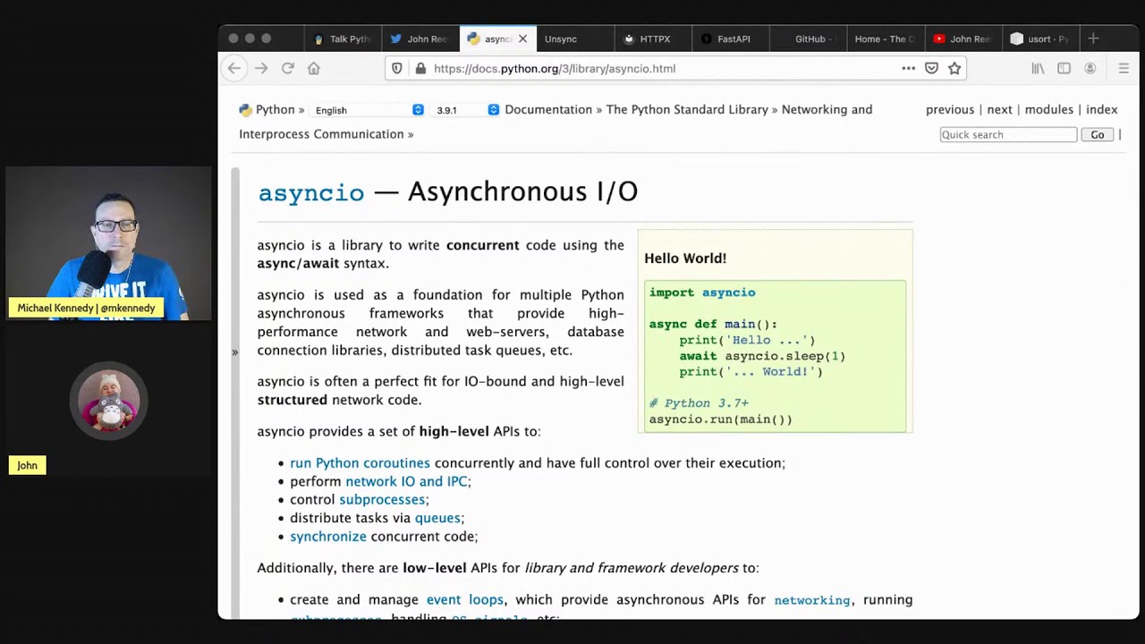The image size is (1145, 644).
Task: Open the Firefox hamburger menu
Action: click(1124, 68)
